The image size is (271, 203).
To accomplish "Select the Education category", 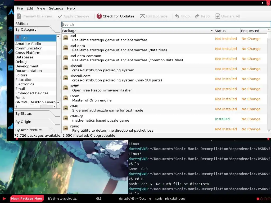I will coord(35,80).
